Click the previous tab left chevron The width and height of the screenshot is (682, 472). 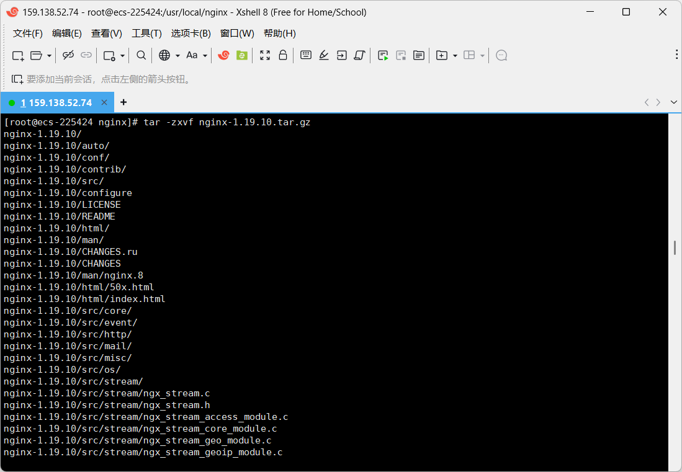(647, 102)
